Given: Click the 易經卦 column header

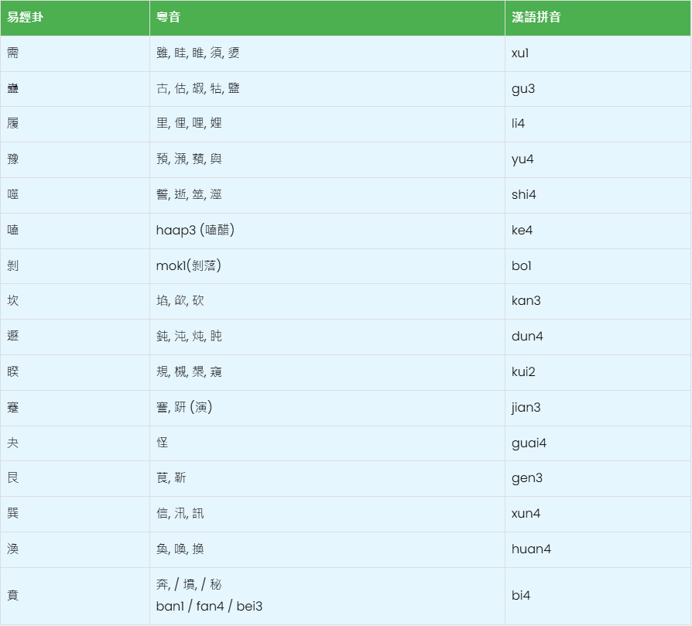Looking at the screenshot, I should point(75,18).
